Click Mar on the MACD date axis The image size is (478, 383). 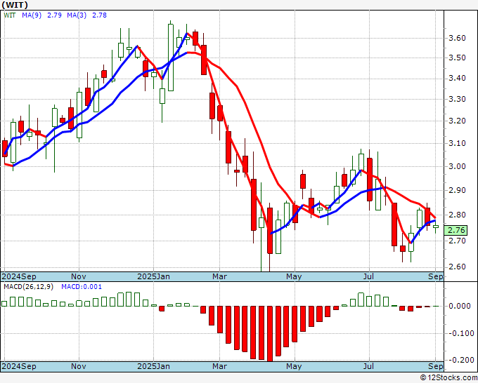[220, 366]
